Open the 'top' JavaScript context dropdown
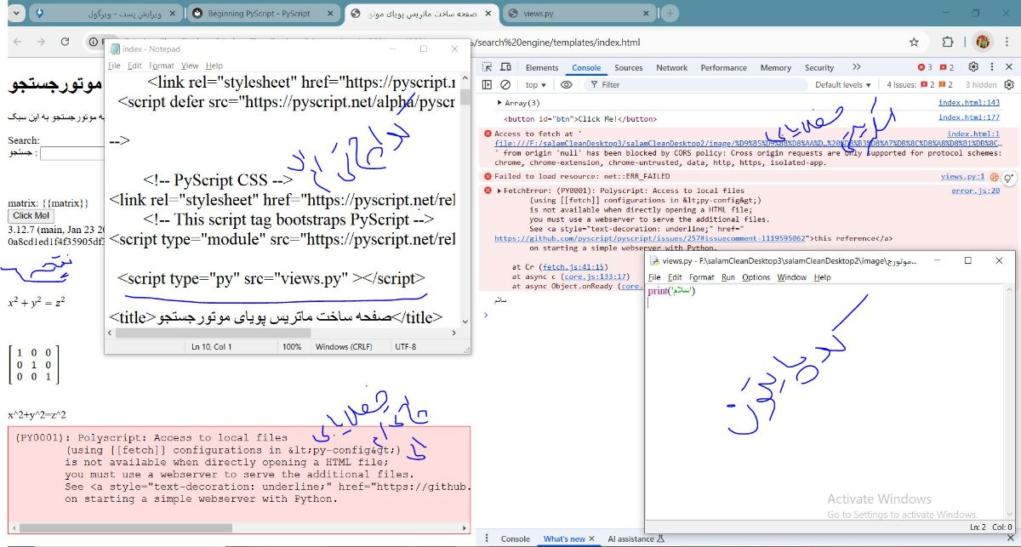This screenshot has height=547, width=1021. (x=536, y=85)
